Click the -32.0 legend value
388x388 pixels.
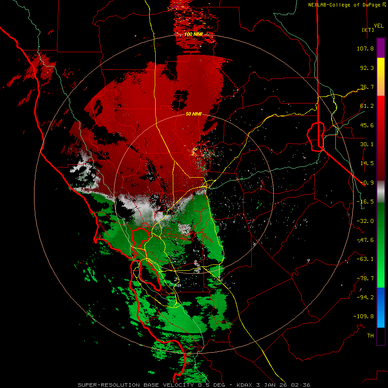[365, 221]
